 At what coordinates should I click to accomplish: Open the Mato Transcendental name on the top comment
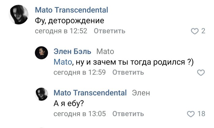click(x=72, y=10)
